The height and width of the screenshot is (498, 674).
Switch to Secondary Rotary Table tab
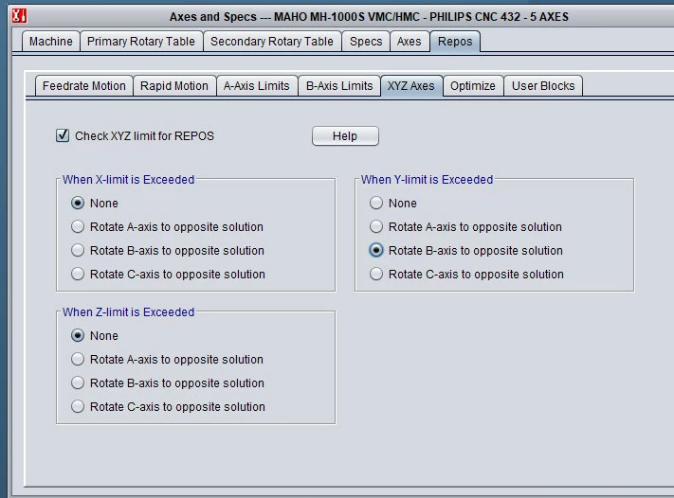click(x=272, y=42)
